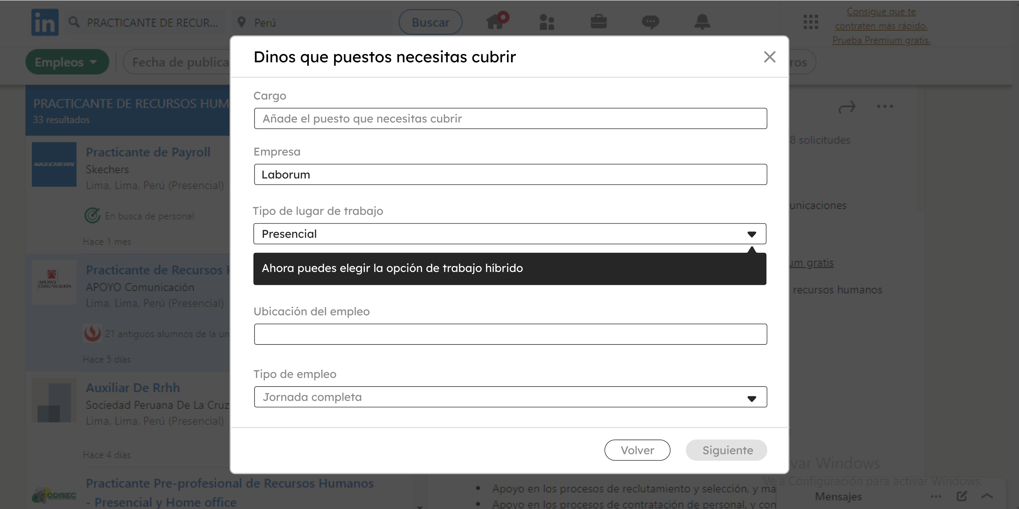Screen dimensions: 1019x509
Task: Click the Empresa field containing Laborum
Action: pos(510,175)
